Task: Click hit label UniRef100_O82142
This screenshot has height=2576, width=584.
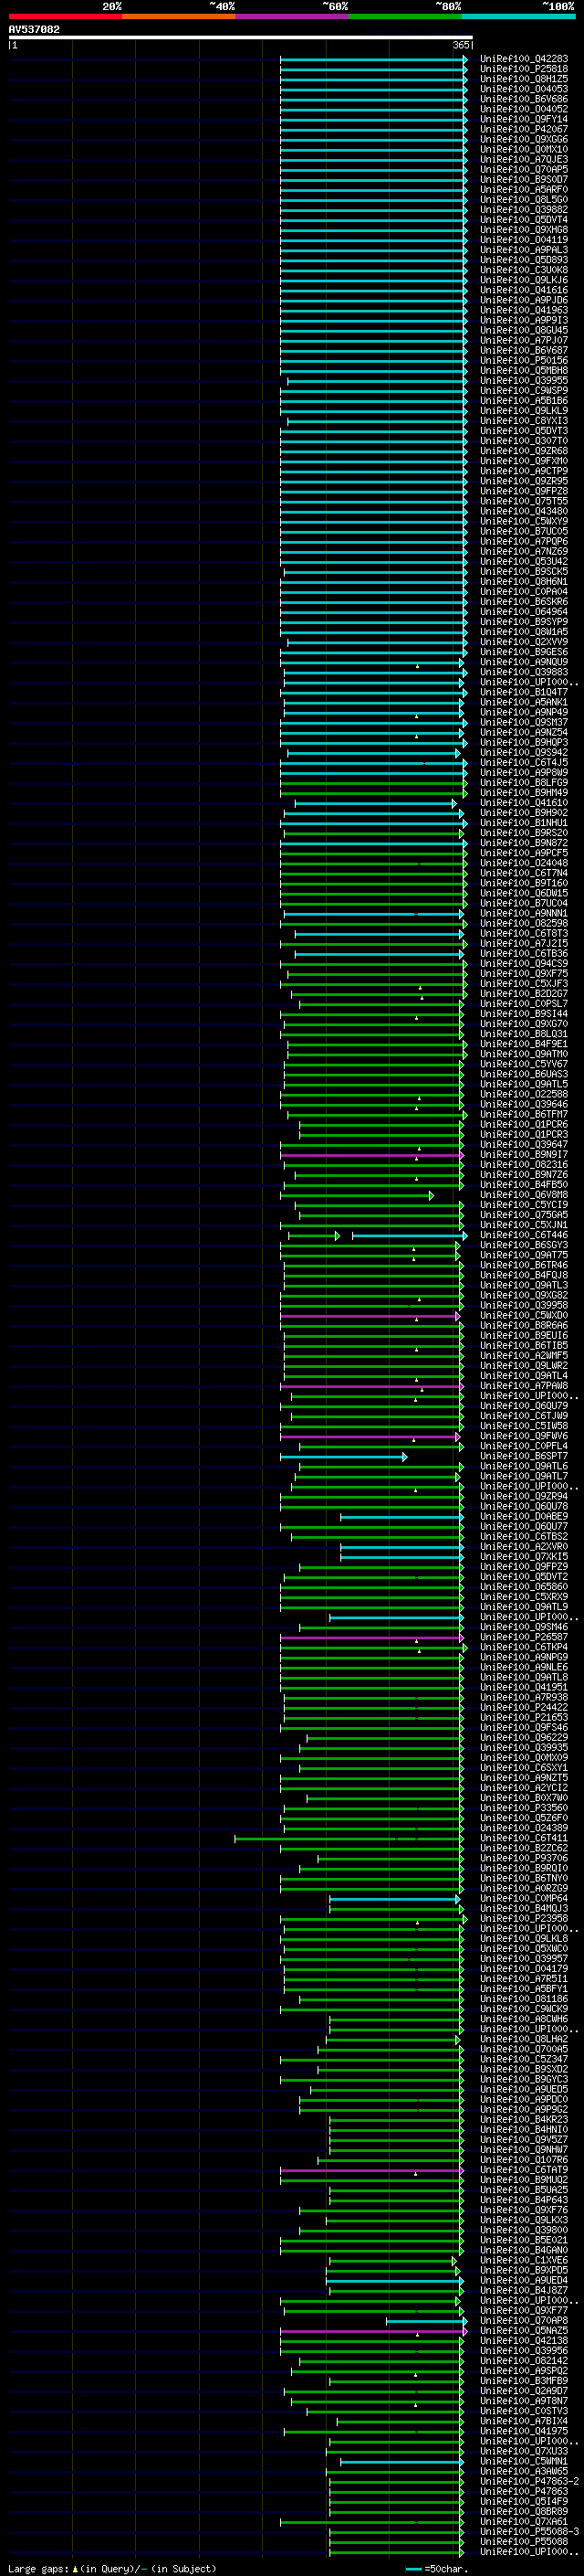Action: (524, 2361)
